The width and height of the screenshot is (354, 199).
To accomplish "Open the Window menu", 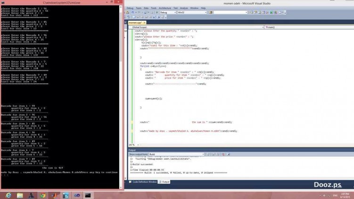I will (194, 8).
